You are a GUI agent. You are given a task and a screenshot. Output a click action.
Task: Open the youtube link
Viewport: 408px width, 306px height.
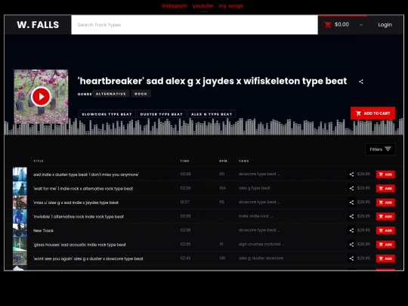(x=202, y=6)
